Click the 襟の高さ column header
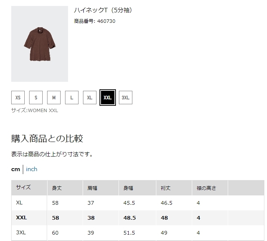This screenshot has width=267, height=241. [206, 188]
